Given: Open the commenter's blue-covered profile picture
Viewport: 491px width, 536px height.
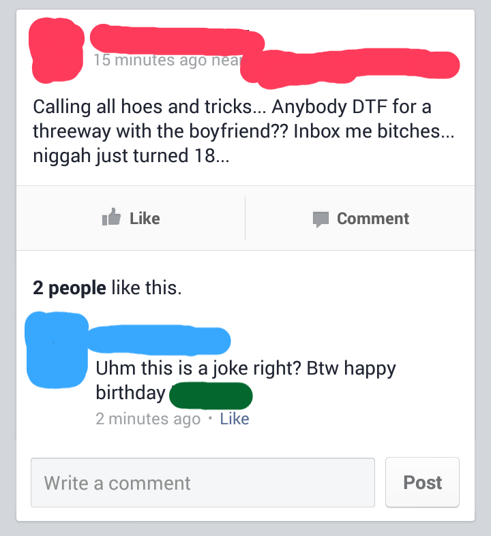Looking at the screenshot, I should pos(57,349).
